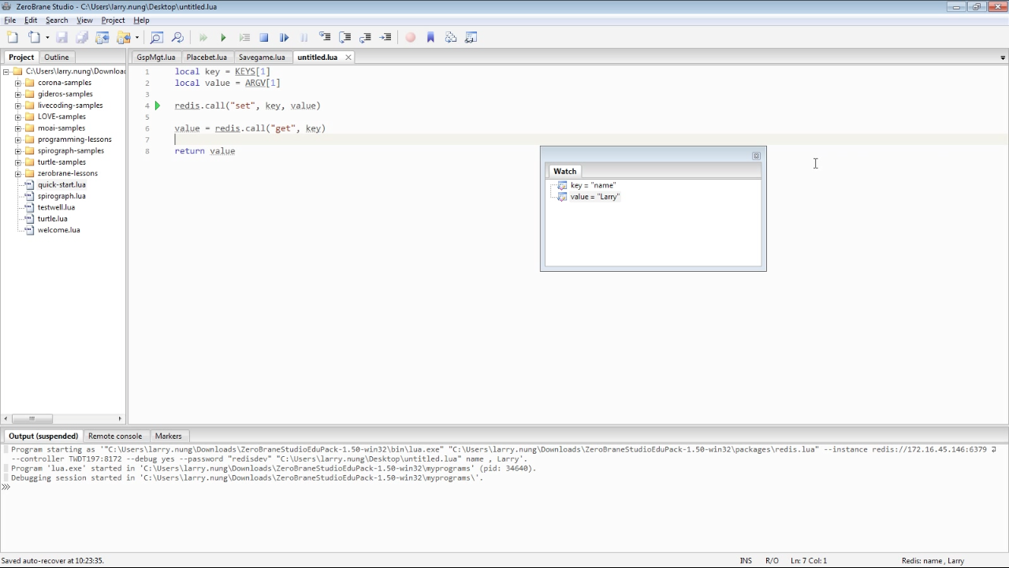Expand the spirograph-samples folder

point(18,150)
